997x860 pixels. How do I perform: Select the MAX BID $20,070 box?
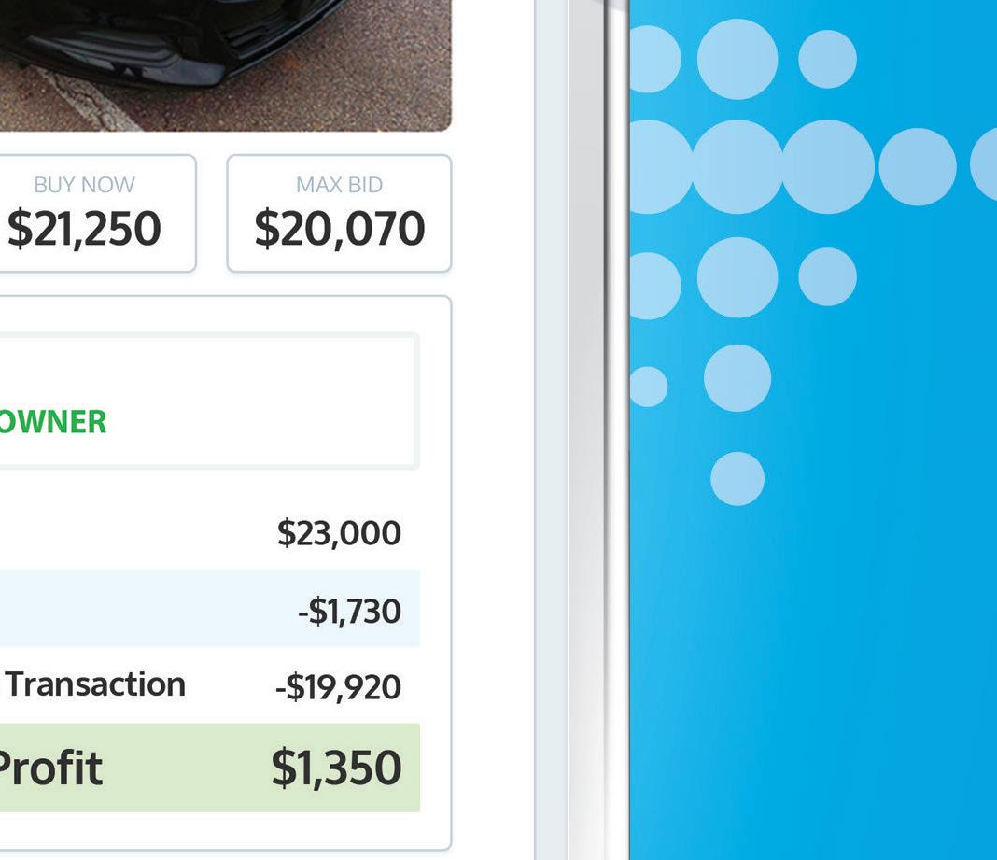click(339, 213)
